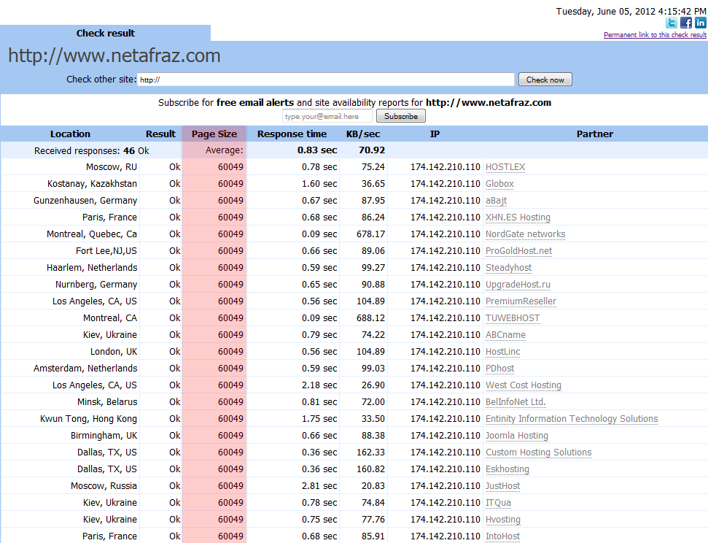Open the Joomla Hosting link
Image resolution: width=708 pixels, height=543 pixels.
tap(516, 436)
